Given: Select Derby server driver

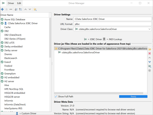Looking at the screenshot, I should tap(11, 50).
